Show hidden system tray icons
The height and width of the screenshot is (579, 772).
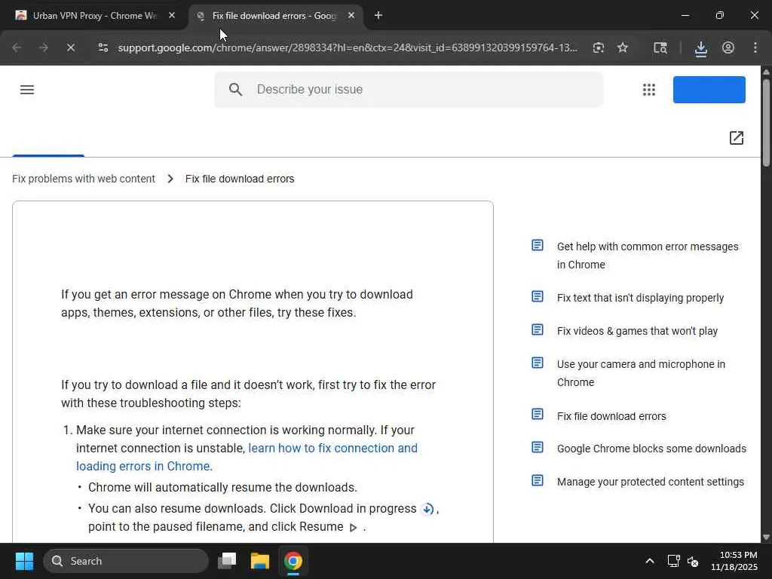(649, 561)
